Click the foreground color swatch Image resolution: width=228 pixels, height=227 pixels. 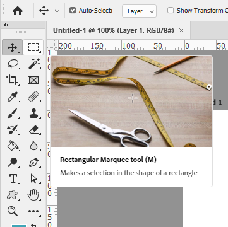click(19, 226)
